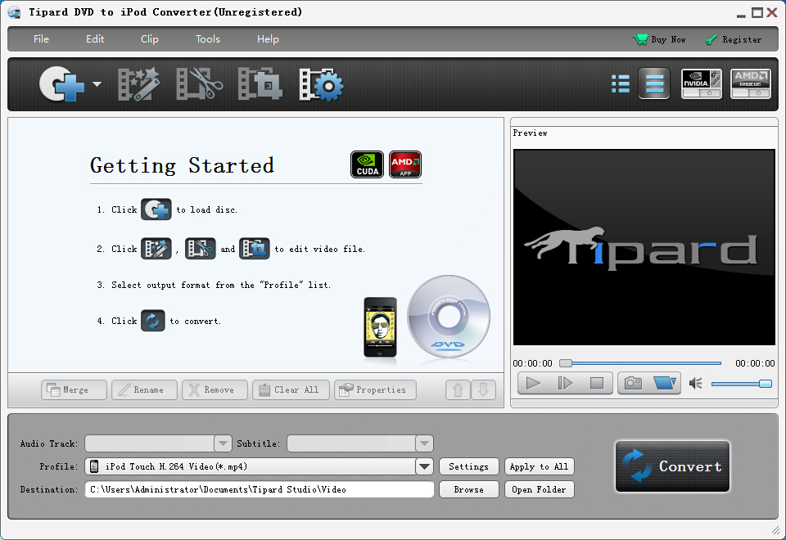Click Buy Now link
786x540 pixels.
659,39
